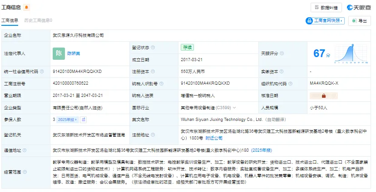376x192 pixels.
Task: Open the score distribution chart
Action: [351, 54]
